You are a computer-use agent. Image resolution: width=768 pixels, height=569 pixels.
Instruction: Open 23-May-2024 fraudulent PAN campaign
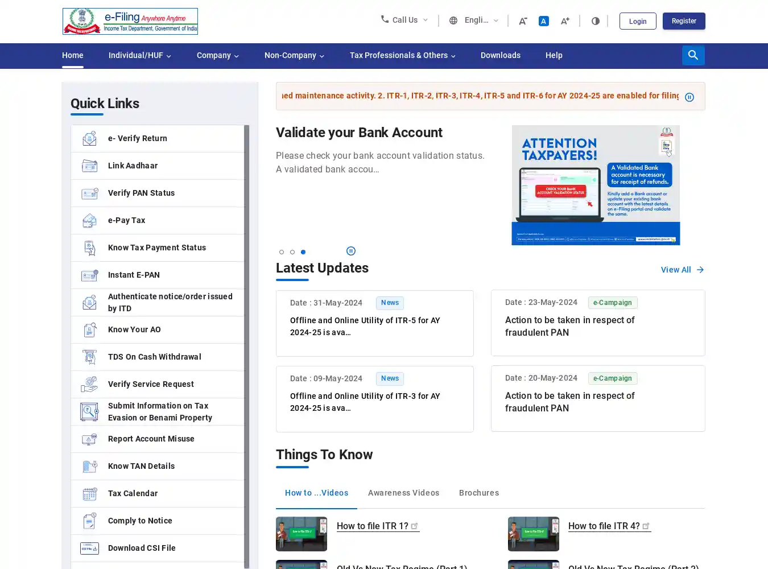pyautogui.click(x=598, y=323)
